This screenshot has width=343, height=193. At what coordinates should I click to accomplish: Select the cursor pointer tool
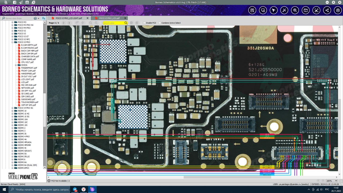(x=273, y=10)
